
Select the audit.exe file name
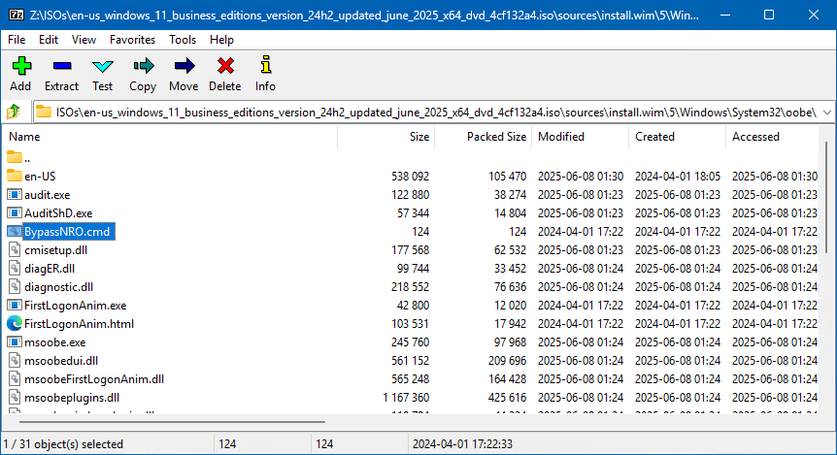pyautogui.click(x=47, y=195)
